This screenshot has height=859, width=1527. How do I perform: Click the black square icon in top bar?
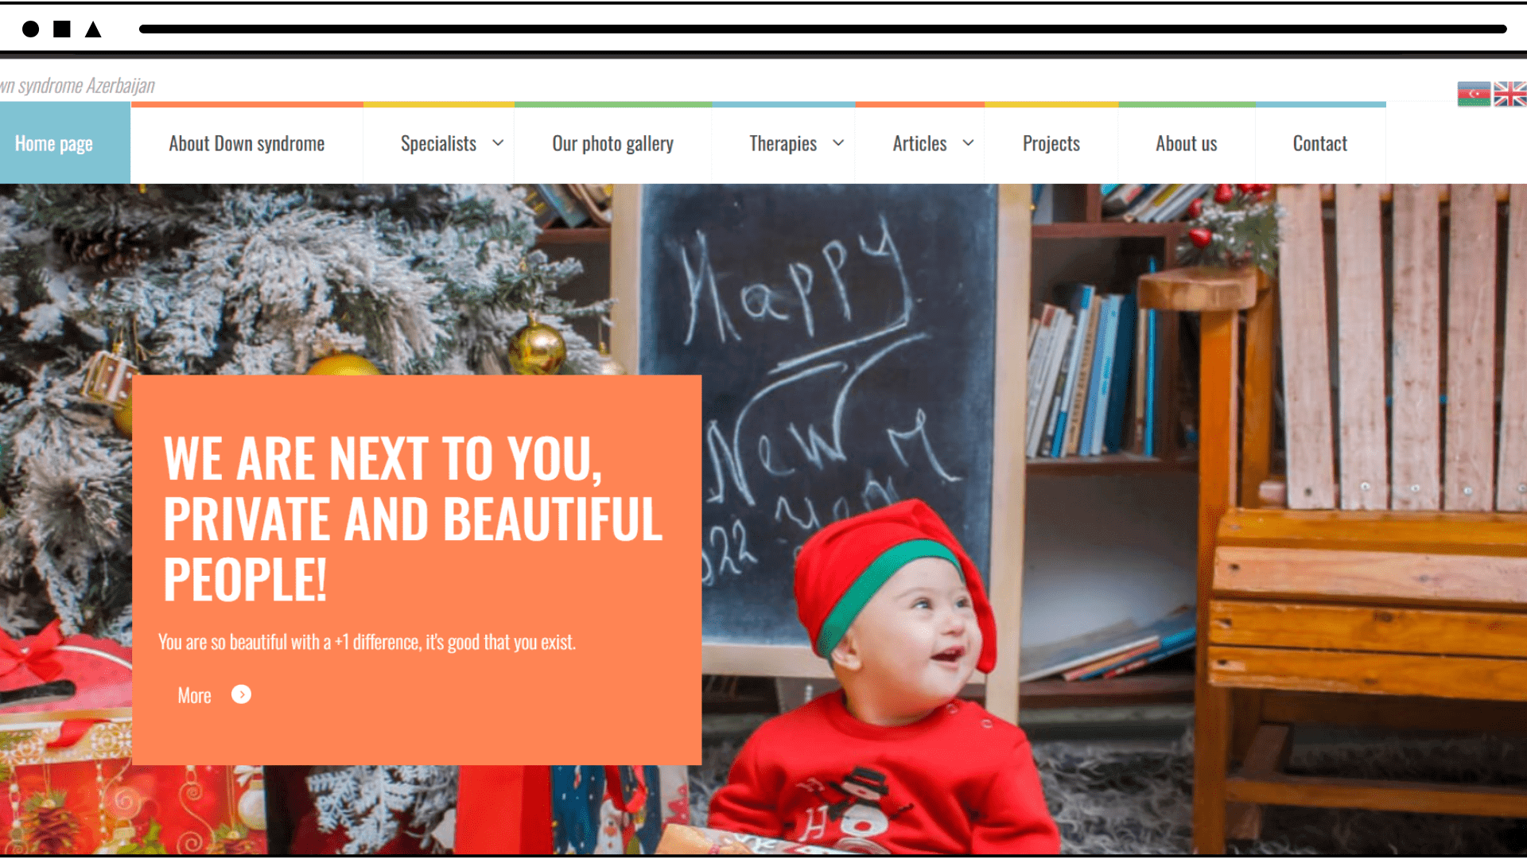click(x=62, y=29)
